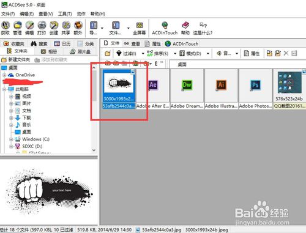Open the 排序(S) sort dropdown
Image resolution: width=306 pixels, height=233 pixels.
(x=175, y=54)
